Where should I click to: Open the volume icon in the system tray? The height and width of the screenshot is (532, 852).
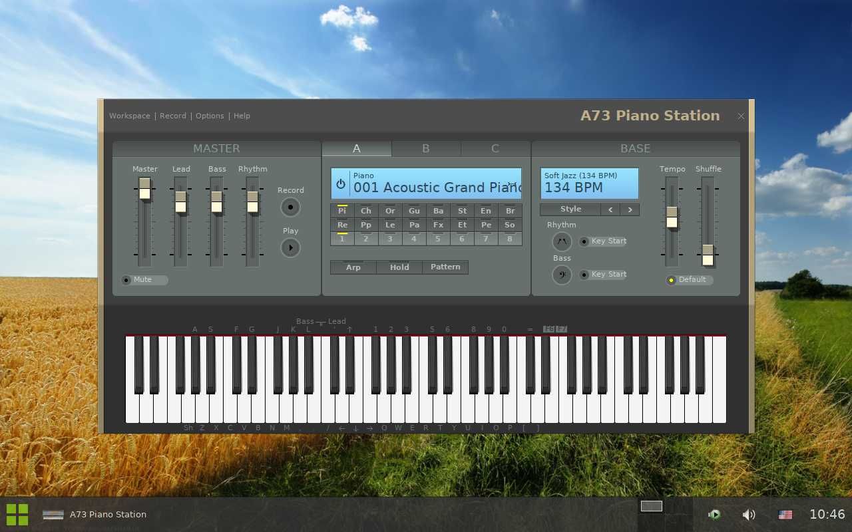click(749, 514)
